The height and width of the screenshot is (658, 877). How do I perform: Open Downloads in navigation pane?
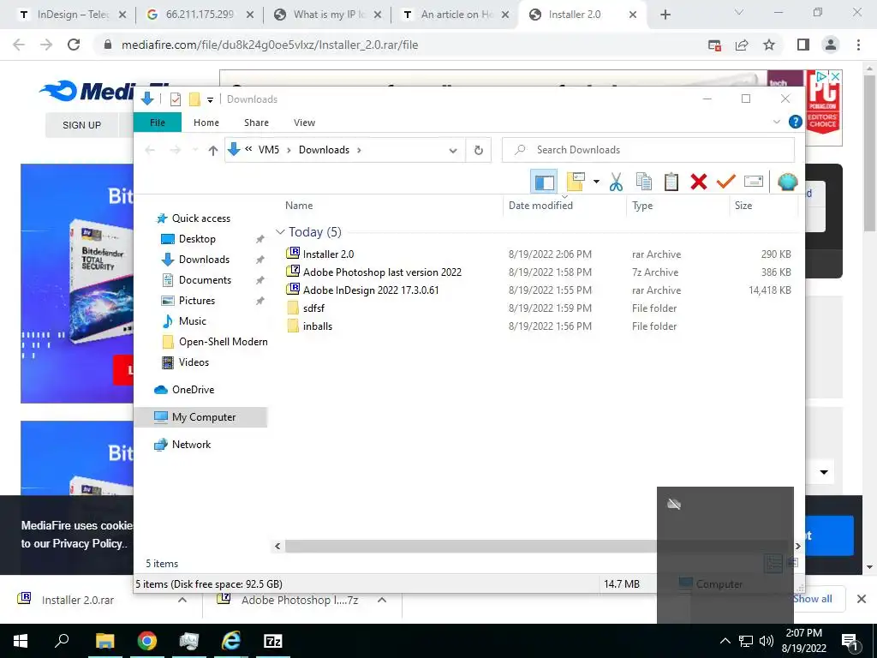coord(204,260)
